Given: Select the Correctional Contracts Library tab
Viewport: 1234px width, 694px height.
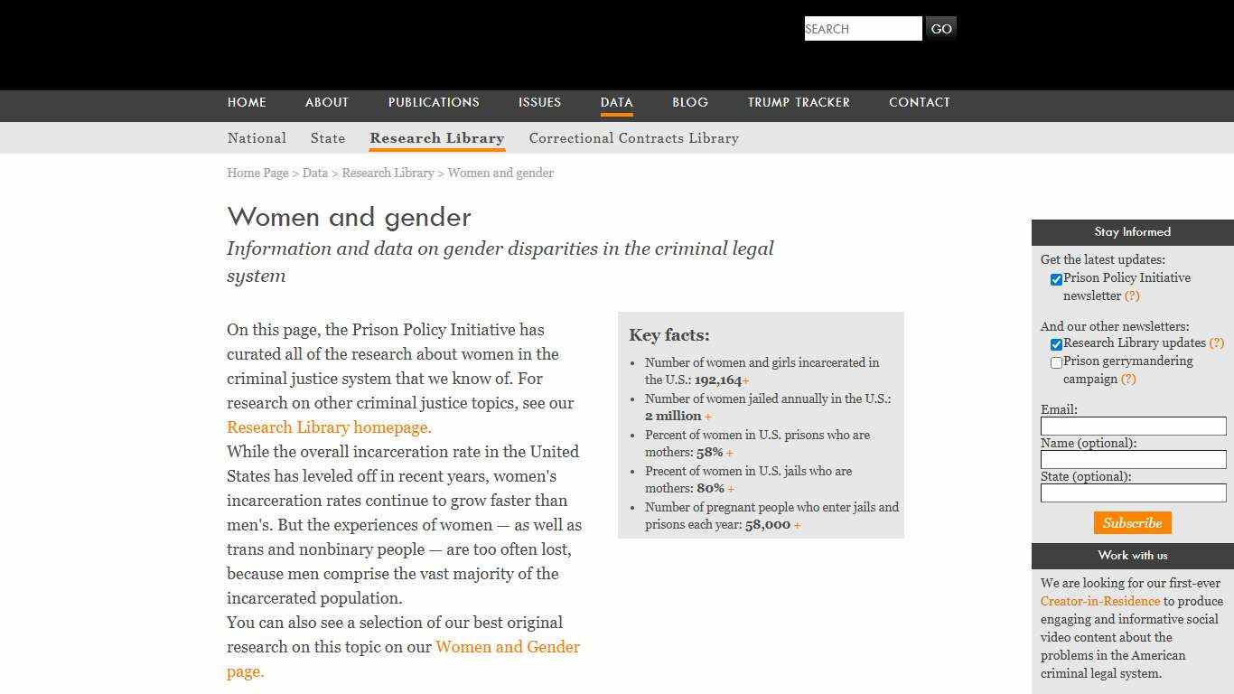Looking at the screenshot, I should [633, 138].
